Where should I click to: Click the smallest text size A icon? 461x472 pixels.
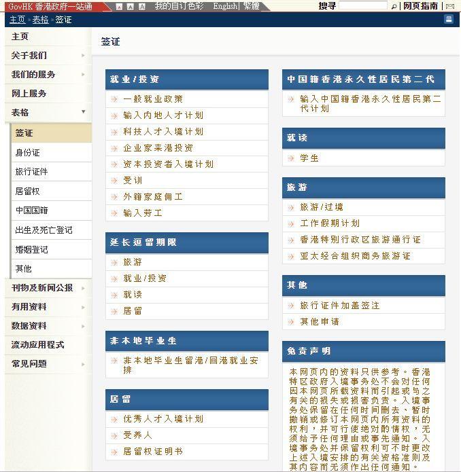(x=119, y=7)
